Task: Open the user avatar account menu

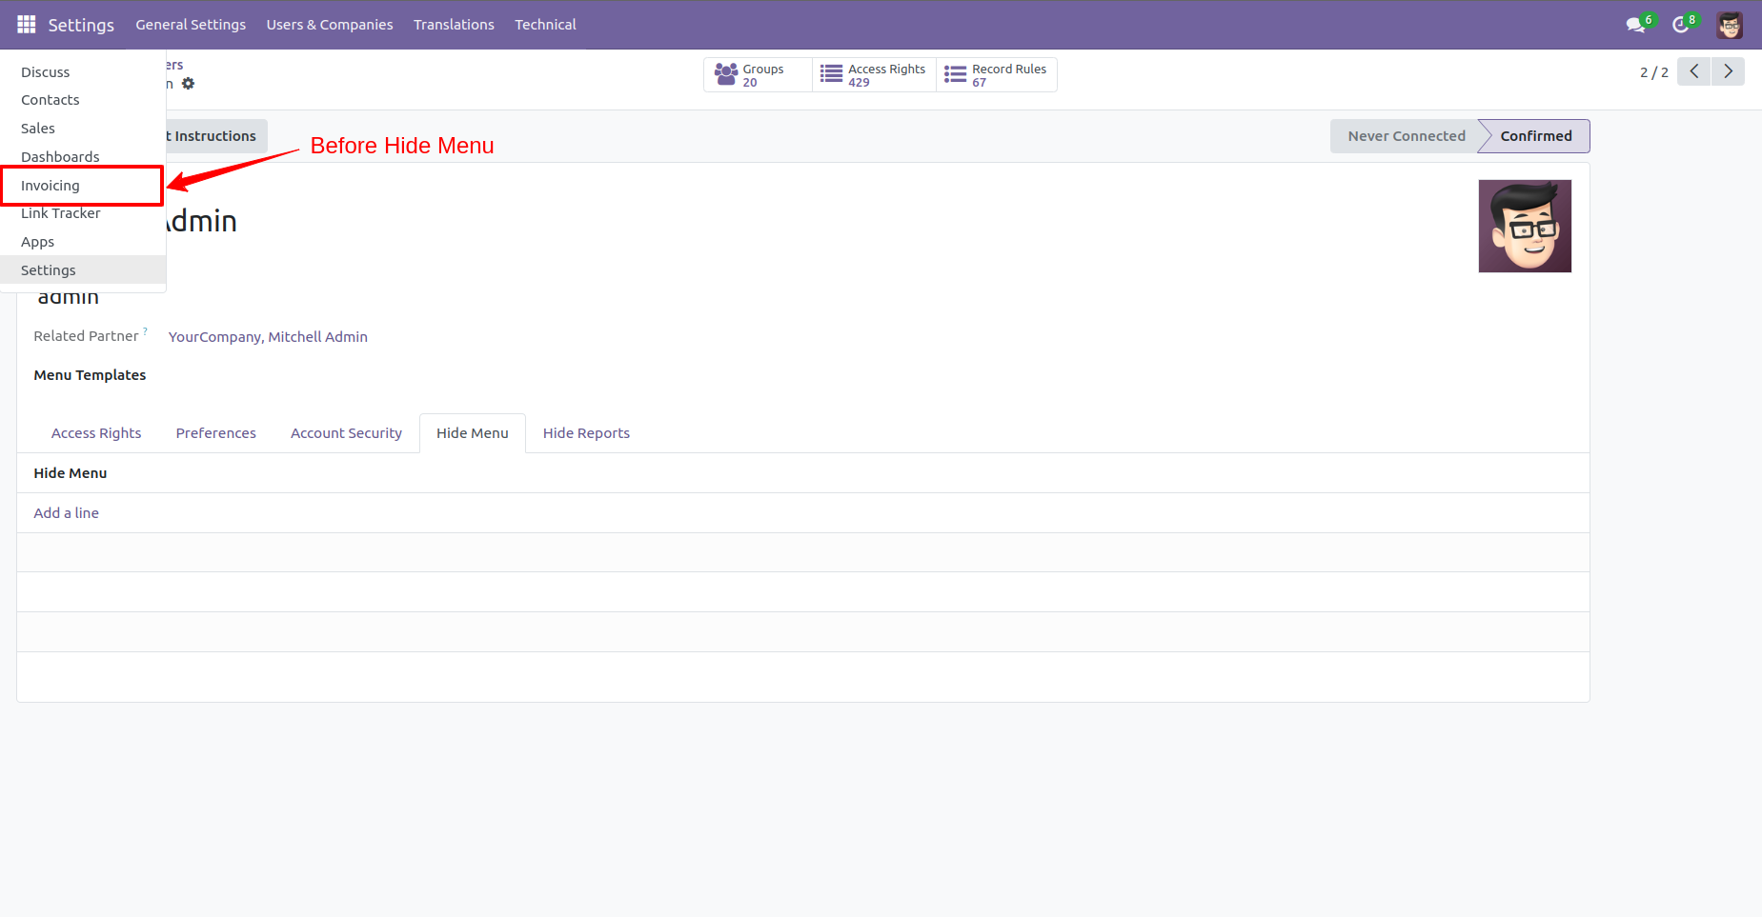Action: (x=1730, y=25)
